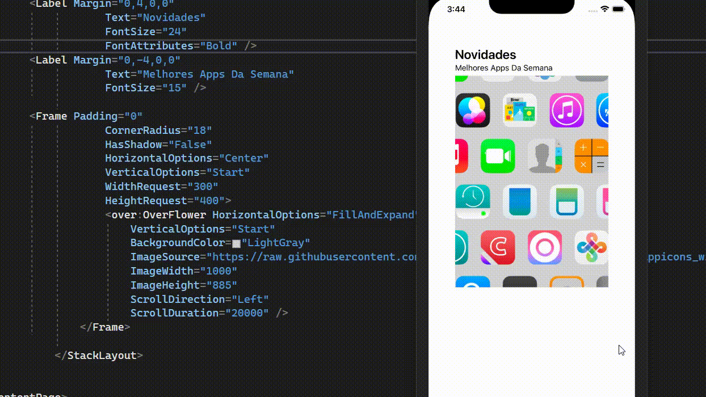Click the Novidades heading in simulator
Viewport: 706px width, 397px height.
point(485,54)
